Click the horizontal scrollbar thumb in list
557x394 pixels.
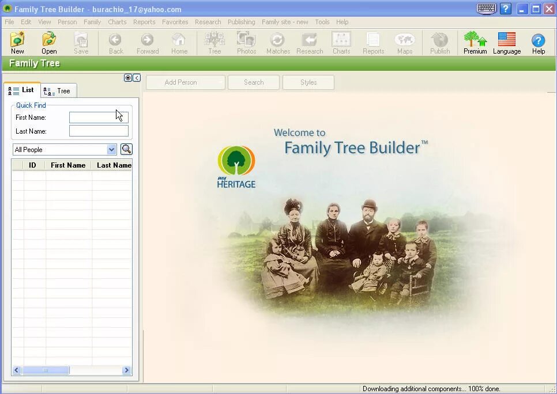click(46, 370)
